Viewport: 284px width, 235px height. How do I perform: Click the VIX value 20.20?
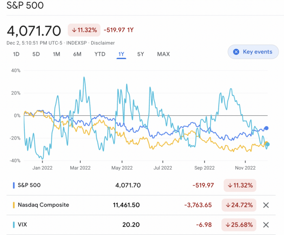tap(131, 225)
